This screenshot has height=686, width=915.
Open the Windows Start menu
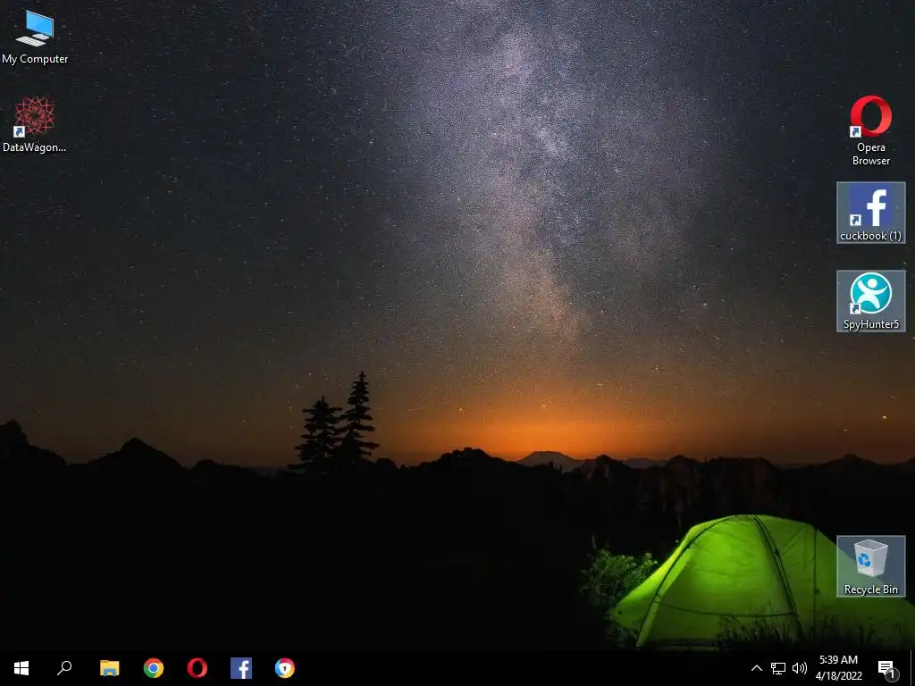tap(21, 668)
